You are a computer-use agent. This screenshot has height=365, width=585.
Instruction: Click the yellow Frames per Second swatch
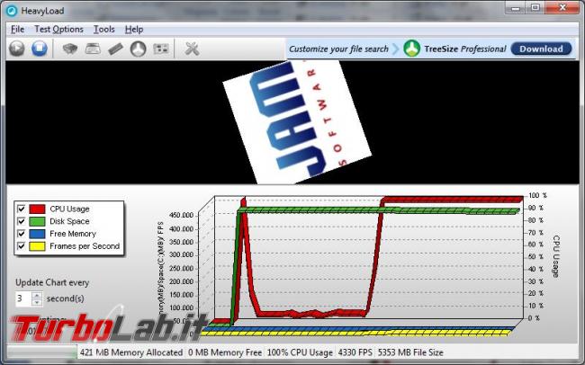point(37,246)
